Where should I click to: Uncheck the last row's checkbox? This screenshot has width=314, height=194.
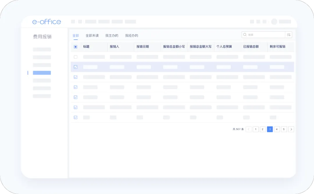point(76,117)
